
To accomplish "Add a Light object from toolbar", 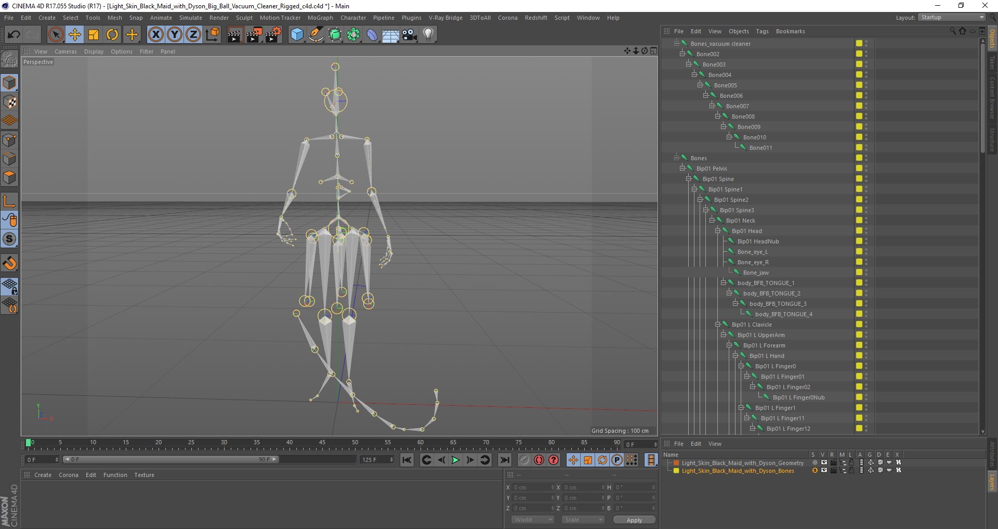I will tap(428, 35).
